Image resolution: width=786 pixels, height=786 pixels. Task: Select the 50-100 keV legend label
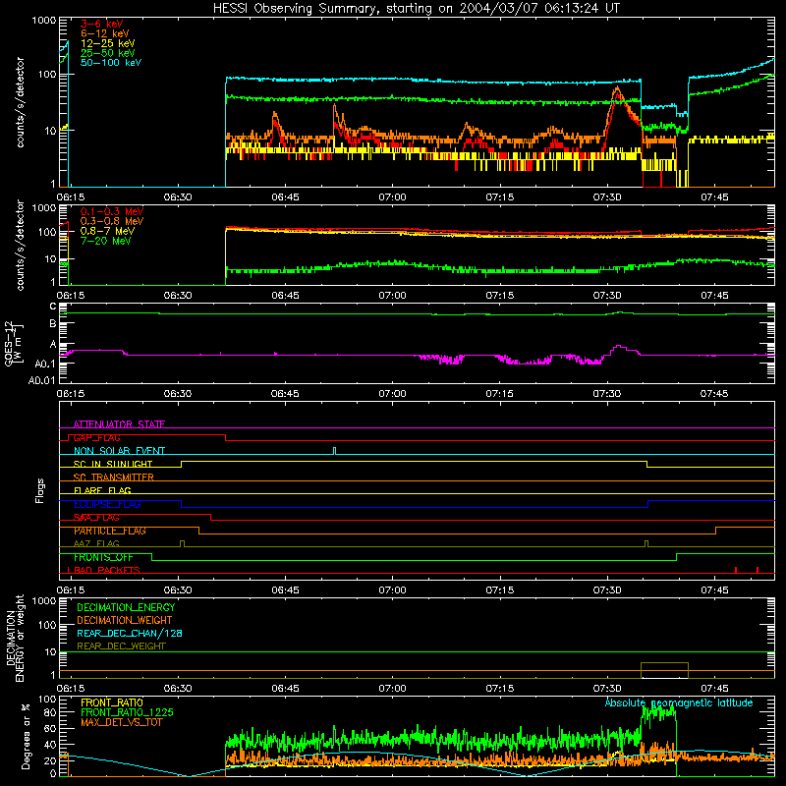point(111,63)
